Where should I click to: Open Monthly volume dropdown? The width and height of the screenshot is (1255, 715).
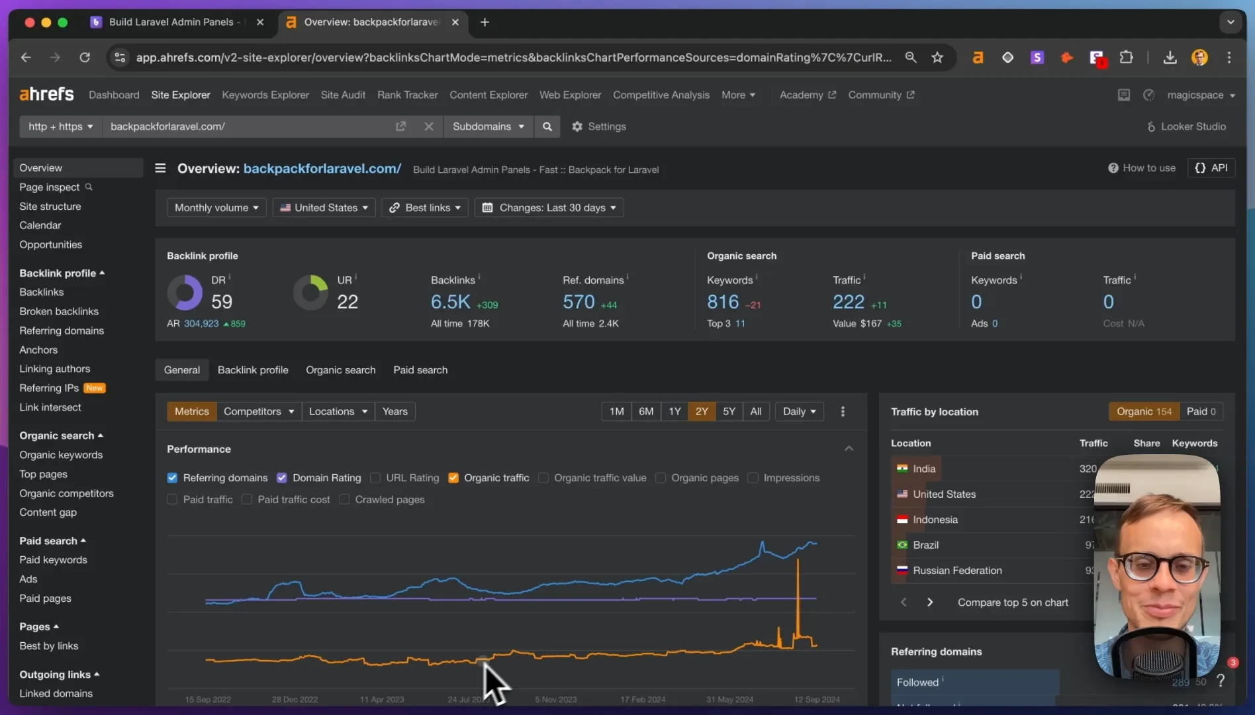[216, 208]
